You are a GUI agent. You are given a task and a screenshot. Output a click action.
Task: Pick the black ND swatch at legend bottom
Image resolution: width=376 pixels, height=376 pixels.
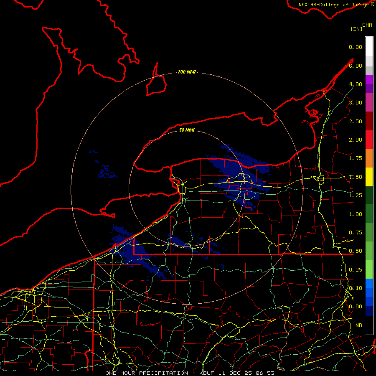tap(369, 325)
